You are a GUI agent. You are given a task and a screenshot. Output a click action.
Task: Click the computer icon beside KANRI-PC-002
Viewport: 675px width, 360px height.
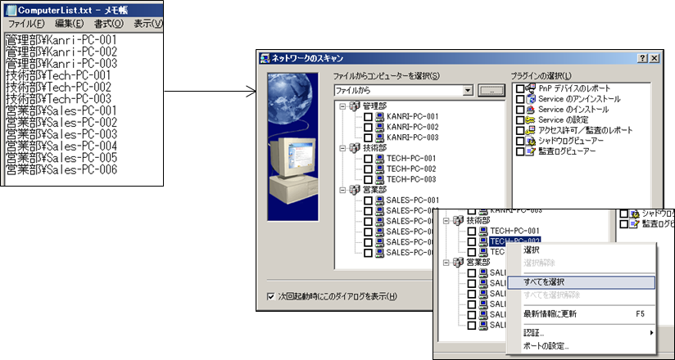point(379,127)
